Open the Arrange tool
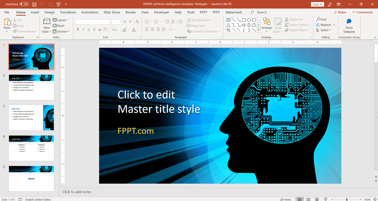This screenshot has width=378, height=201. [266, 22]
